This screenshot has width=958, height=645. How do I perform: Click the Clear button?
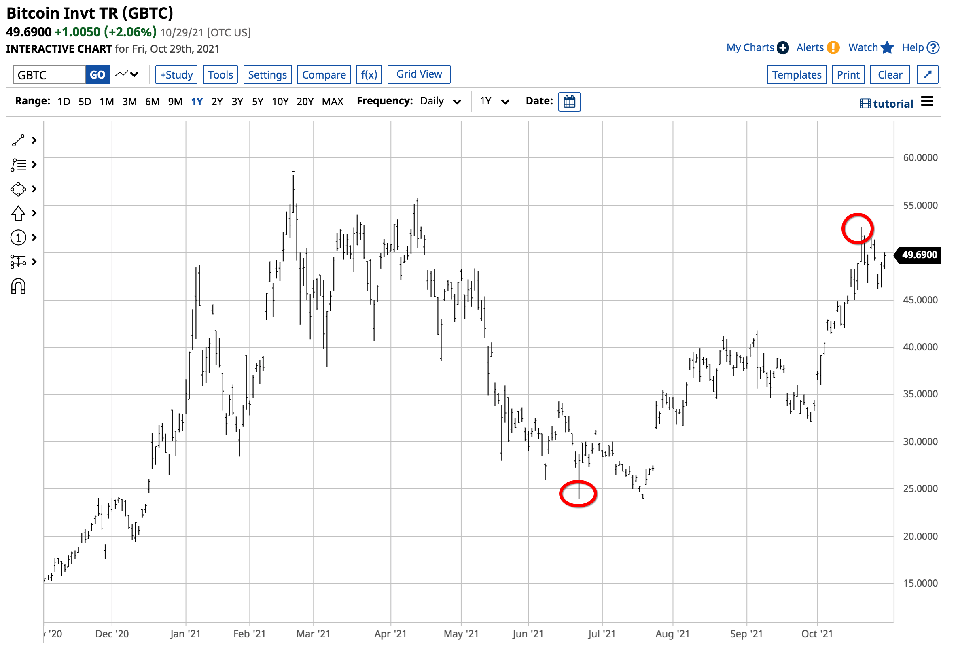(x=890, y=74)
